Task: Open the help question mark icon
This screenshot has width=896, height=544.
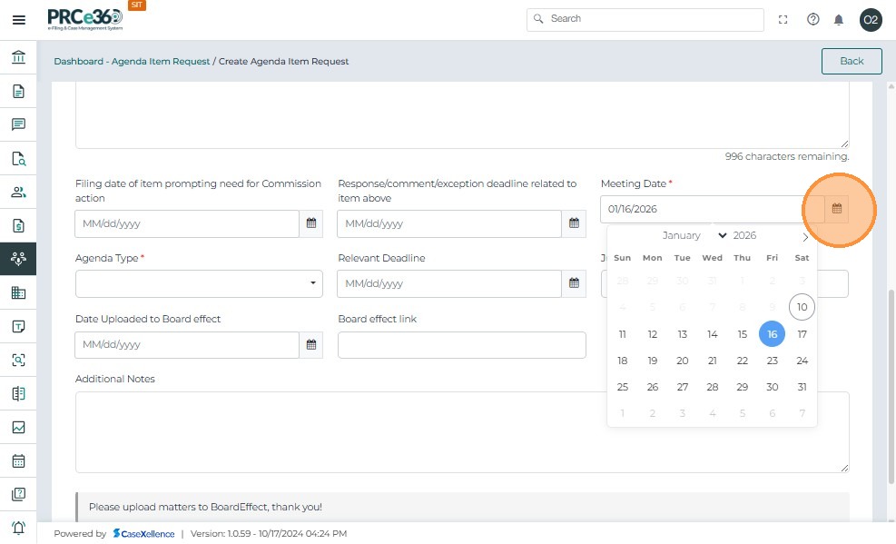Action: click(x=812, y=19)
